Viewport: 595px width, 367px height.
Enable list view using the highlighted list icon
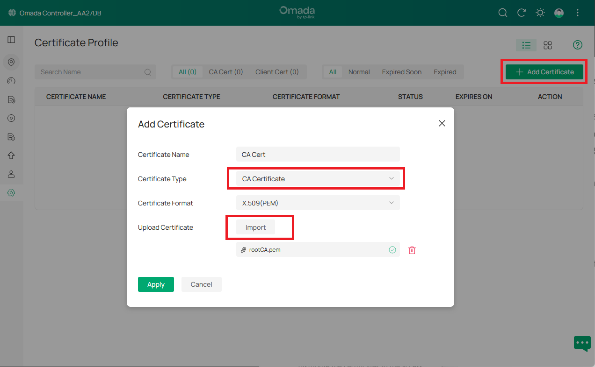[x=526, y=45]
